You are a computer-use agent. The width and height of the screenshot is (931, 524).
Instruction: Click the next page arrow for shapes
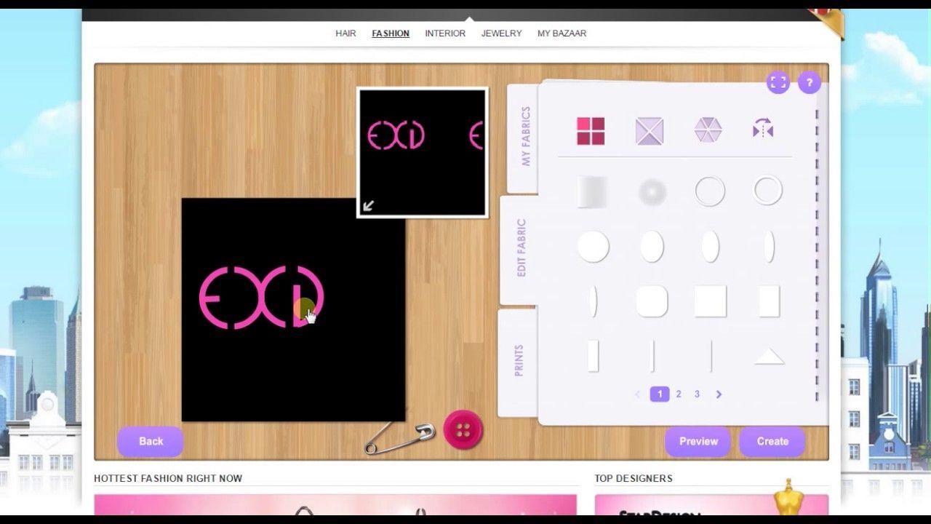pos(719,394)
